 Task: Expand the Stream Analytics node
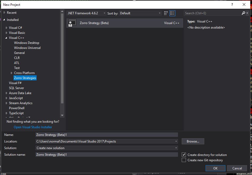(6, 103)
